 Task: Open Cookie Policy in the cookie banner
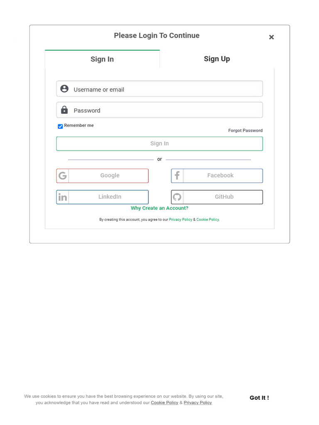(x=164, y=403)
